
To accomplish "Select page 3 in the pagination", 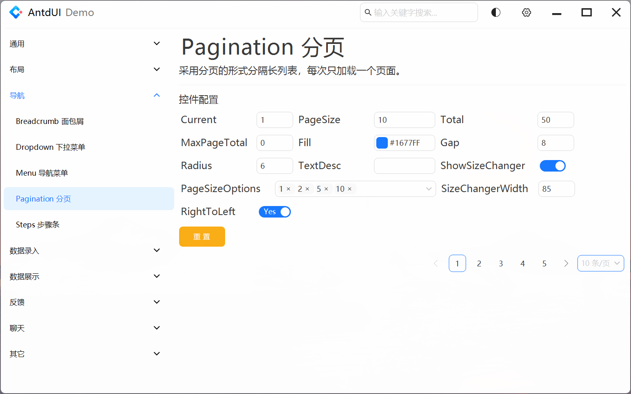I will (501, 263).
